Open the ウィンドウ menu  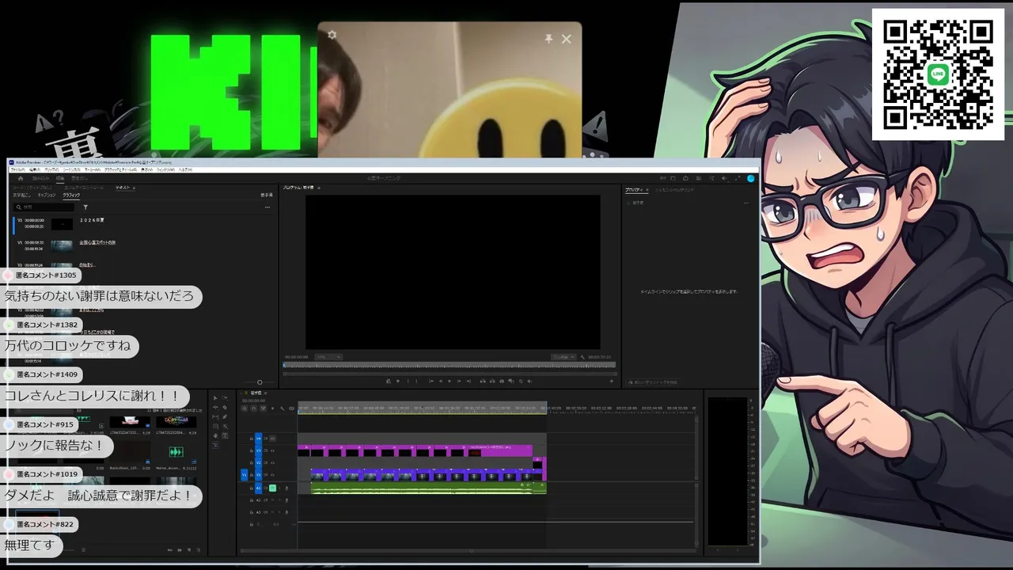point(165,169)
